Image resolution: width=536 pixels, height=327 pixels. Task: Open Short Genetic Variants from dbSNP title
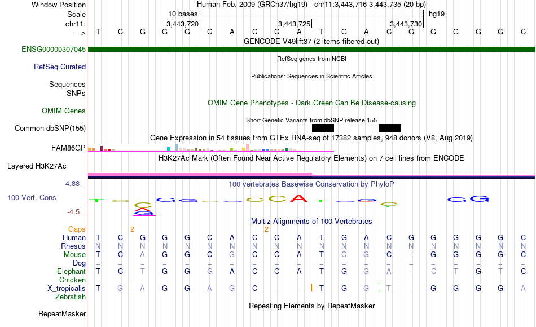[x=311, y=120]
